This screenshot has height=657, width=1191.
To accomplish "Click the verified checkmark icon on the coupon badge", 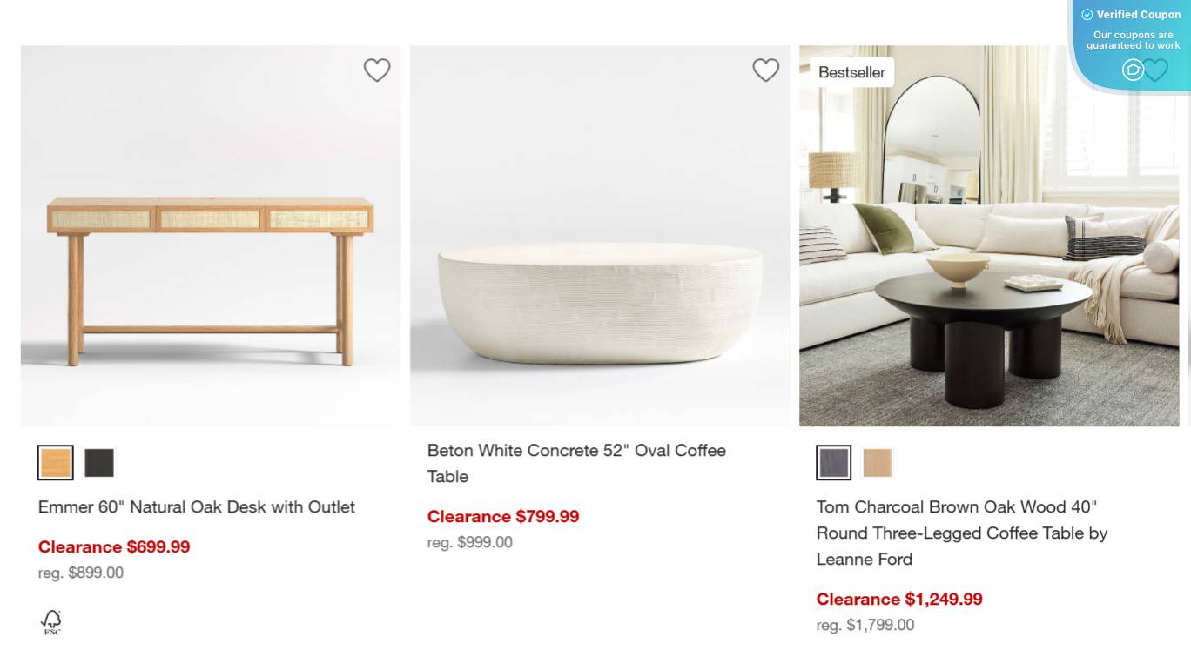I will [1087, 14].
